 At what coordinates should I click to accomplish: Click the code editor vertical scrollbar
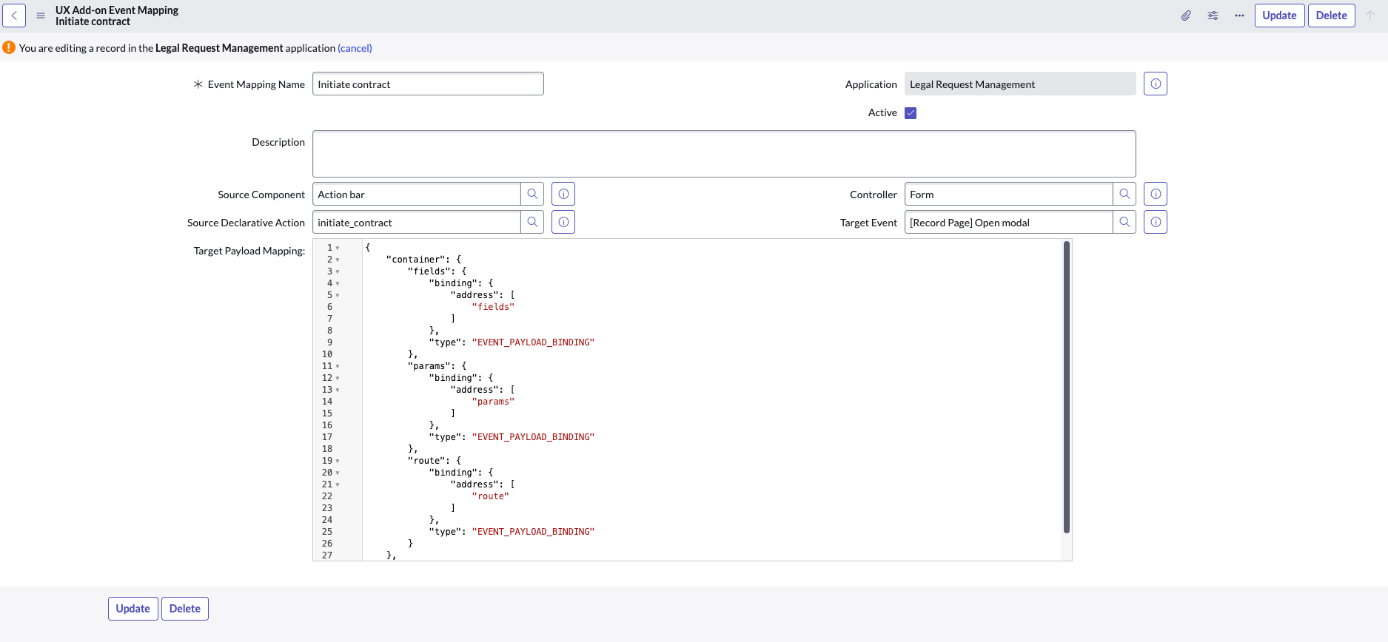pos(1066,387)
